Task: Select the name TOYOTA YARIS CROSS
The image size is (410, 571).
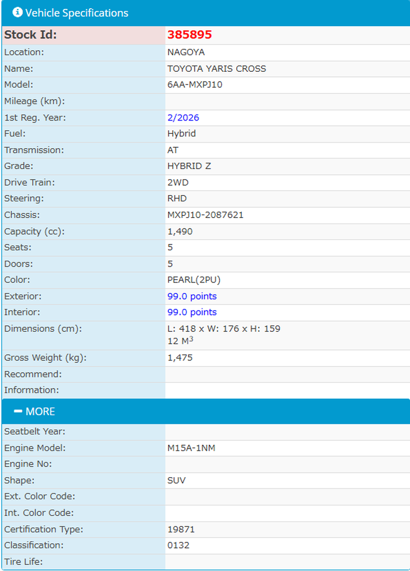Action: 216,68
